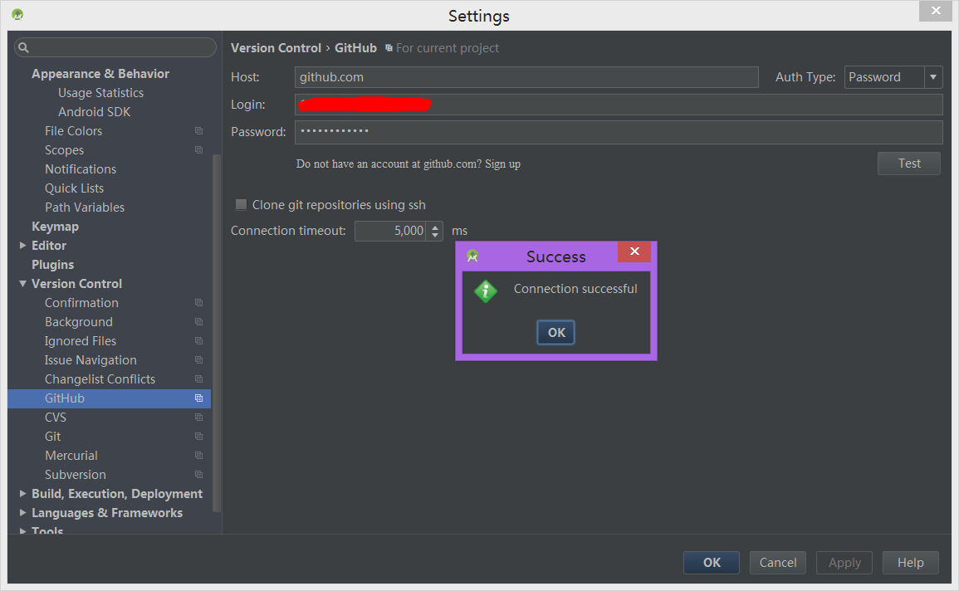Open Usage Statistics settings
The image size is (959, 591).
[101, 93]
